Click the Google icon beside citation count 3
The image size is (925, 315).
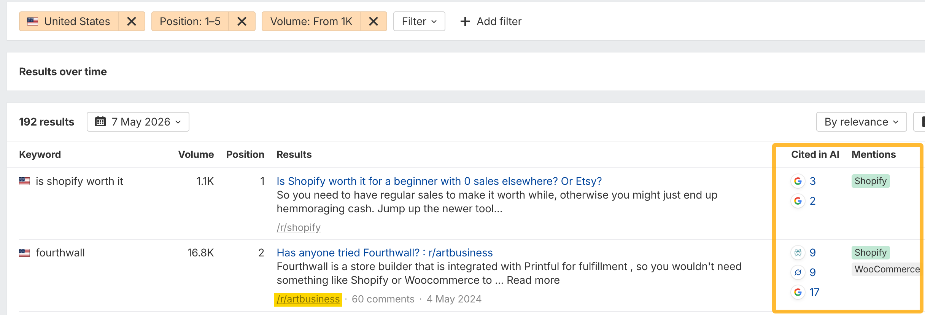[798, 181]
